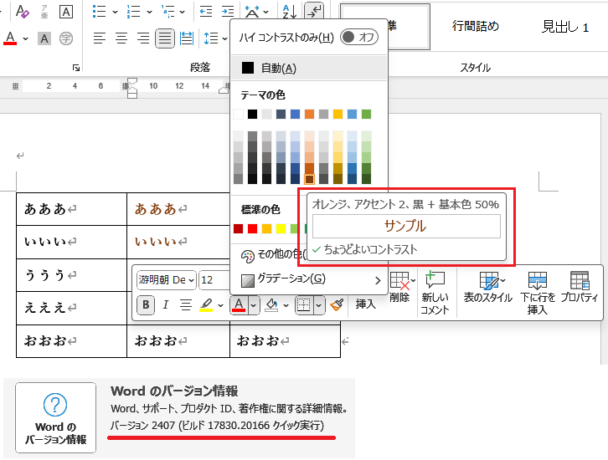Click the Asian layout icon
Screen dimensions: 608x460
(x=252, y=12)
